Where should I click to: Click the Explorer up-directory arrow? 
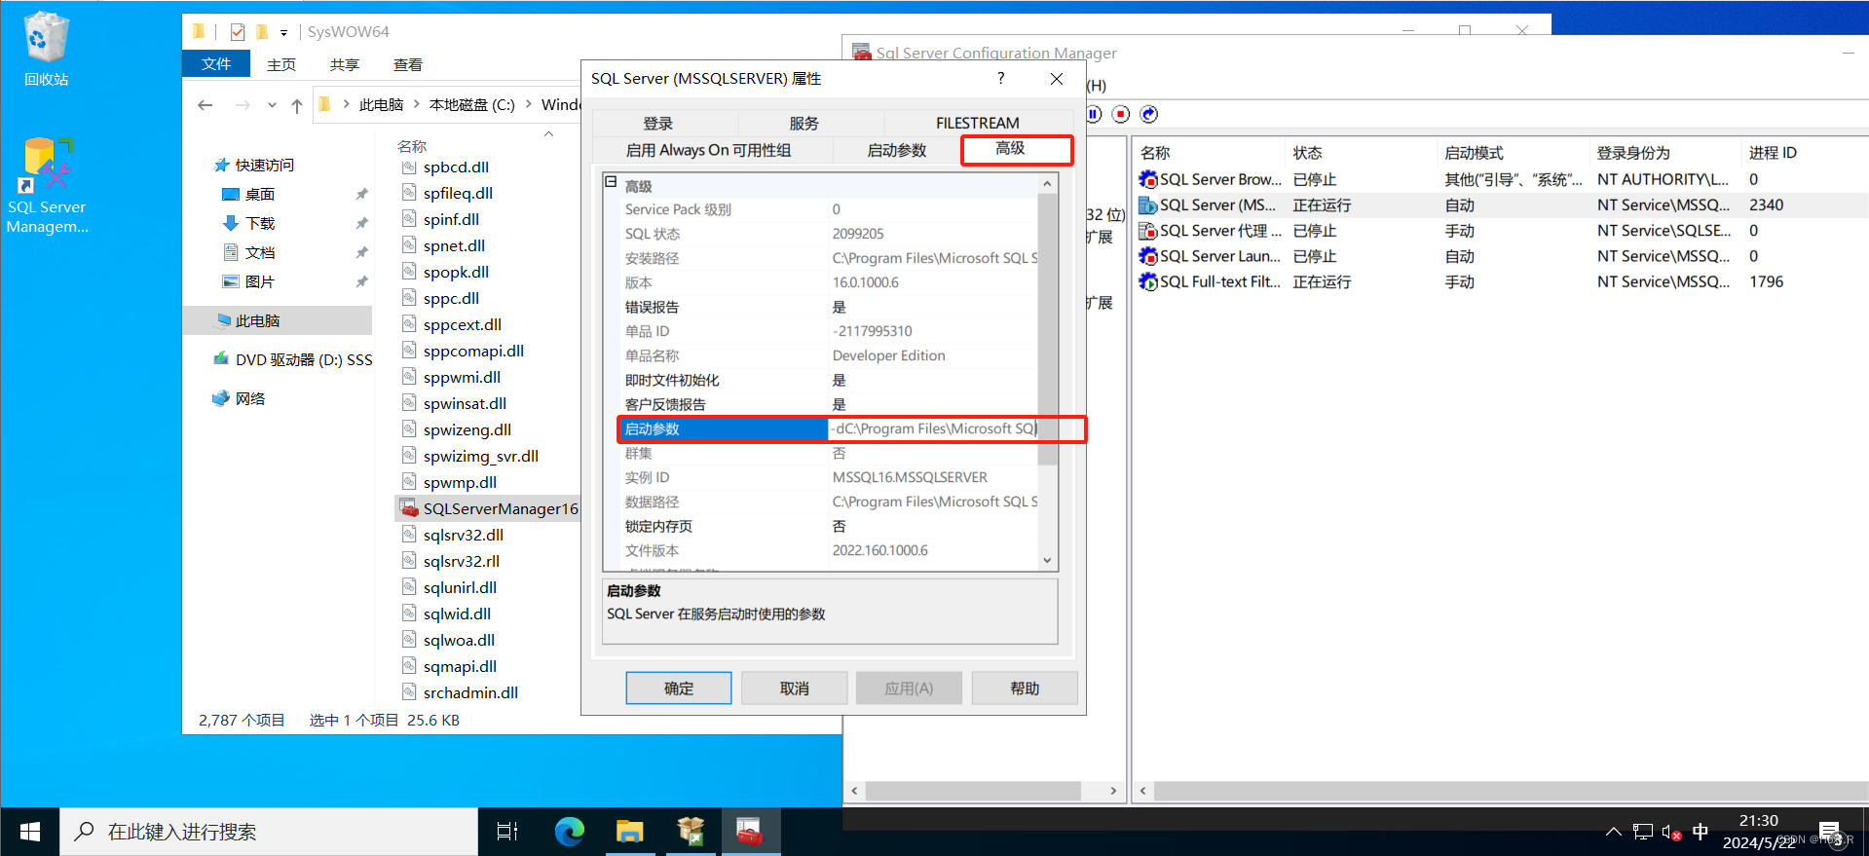click(x=296, y=105)
